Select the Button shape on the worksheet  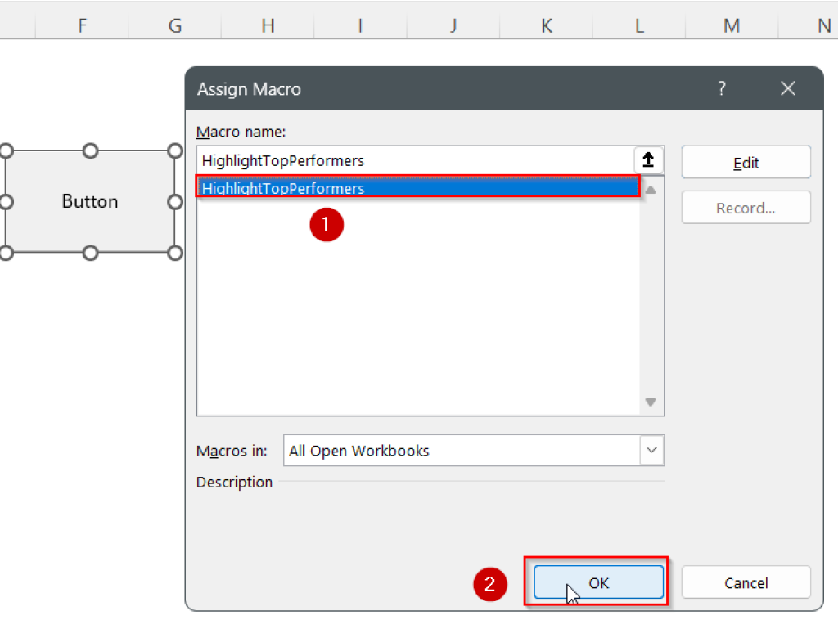(x=90, y=201)
